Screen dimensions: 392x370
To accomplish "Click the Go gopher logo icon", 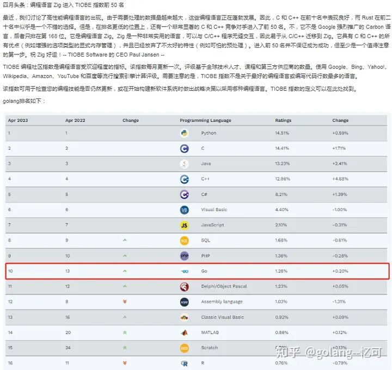I will [185, 272].
